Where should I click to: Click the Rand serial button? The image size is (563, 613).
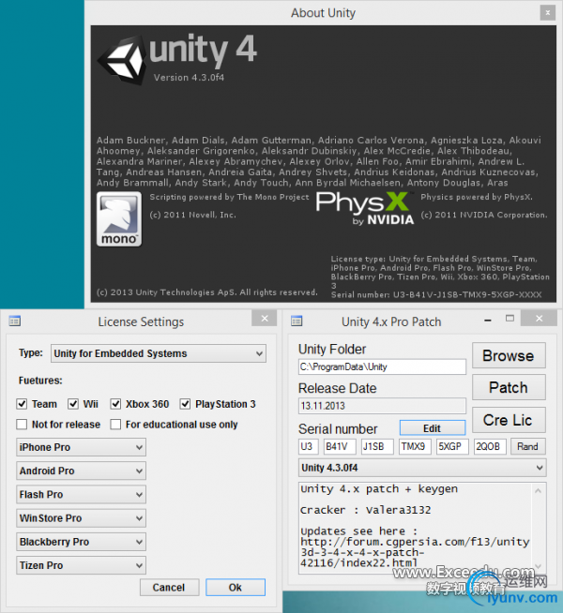(x=527, y=446)
